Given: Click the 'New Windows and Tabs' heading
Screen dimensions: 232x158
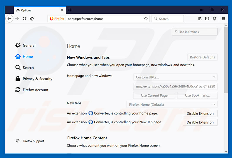Looking at the screenshot, I should pyautogui.click(x=88, y=57).
